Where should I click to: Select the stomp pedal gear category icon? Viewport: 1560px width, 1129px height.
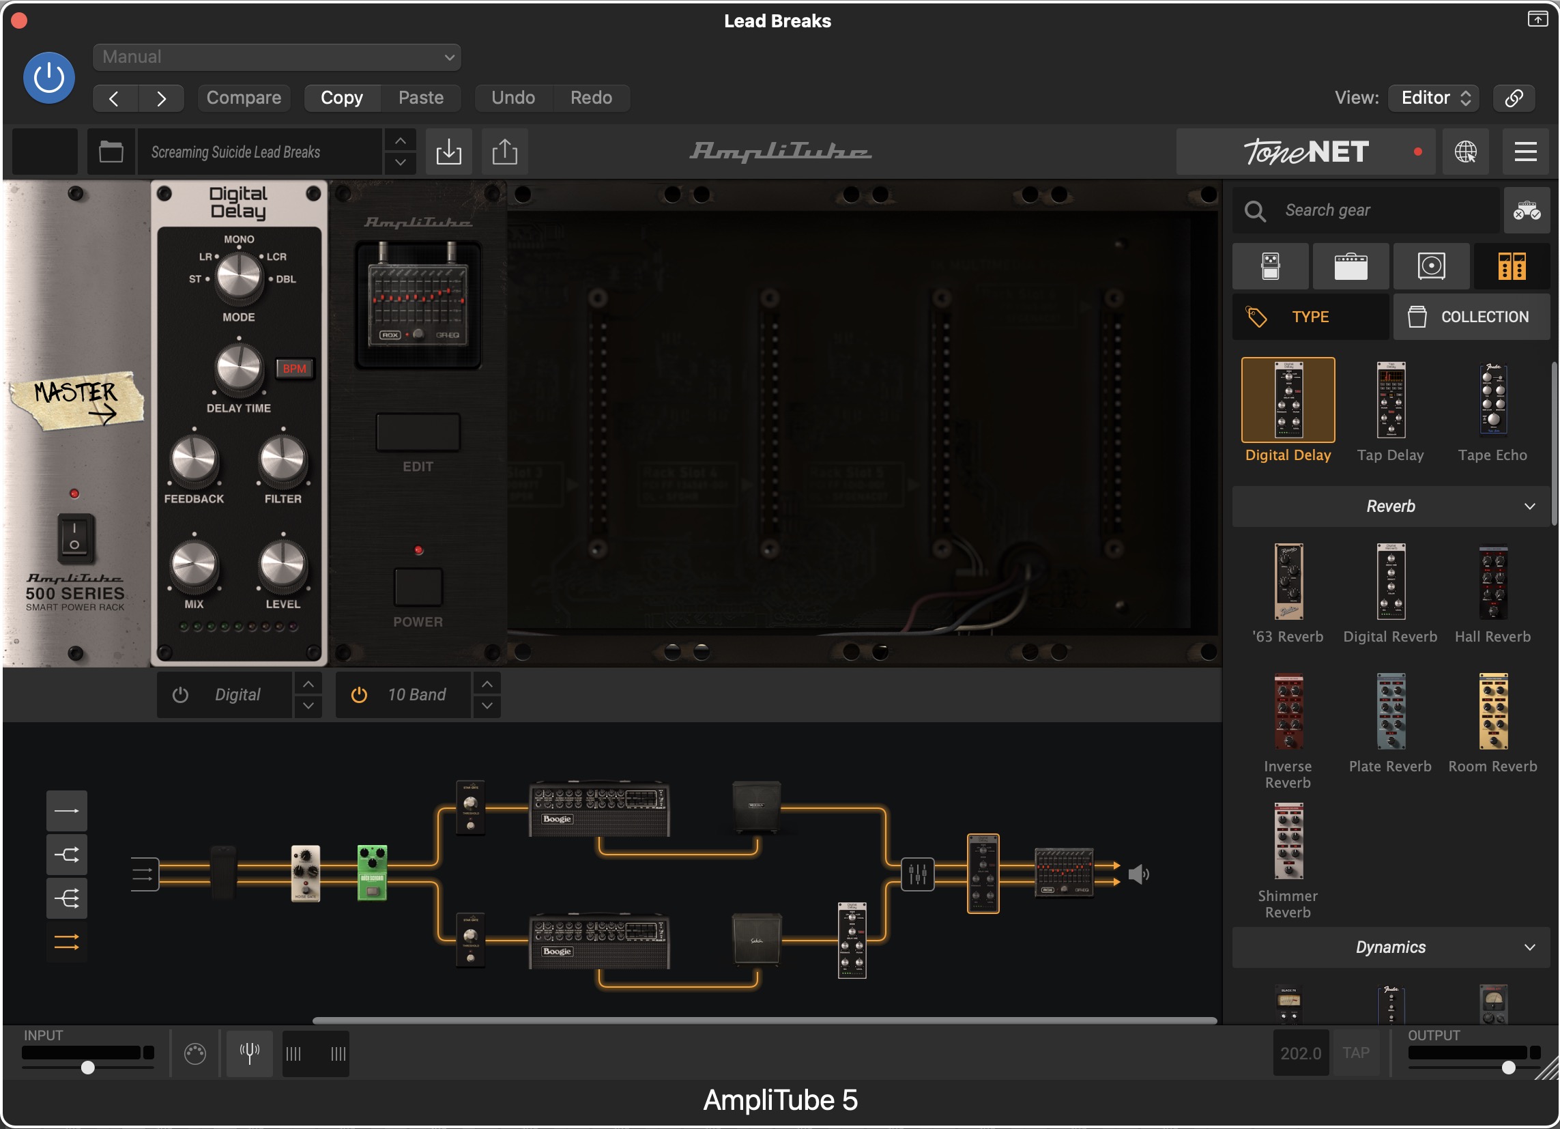coord(1270,266)
